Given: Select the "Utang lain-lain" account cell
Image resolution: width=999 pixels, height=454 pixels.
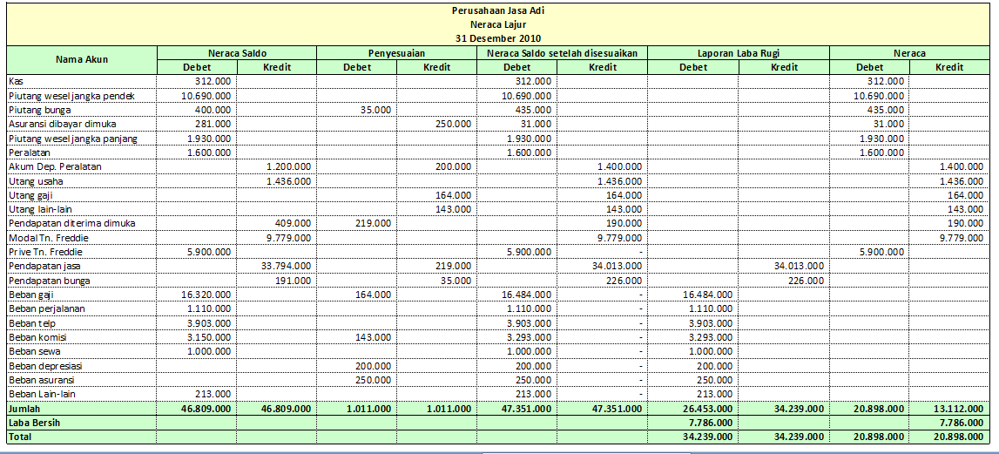Looking at the screenshot, I should pyautogui.click(x=82, y=209).
